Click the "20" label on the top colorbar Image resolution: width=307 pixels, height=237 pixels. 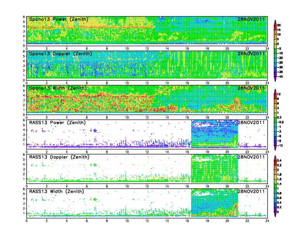(279, 25)
